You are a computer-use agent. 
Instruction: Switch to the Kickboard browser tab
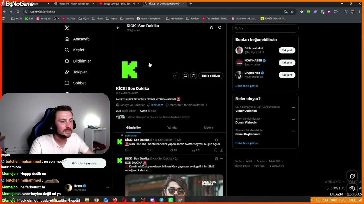tap(74, 4)
